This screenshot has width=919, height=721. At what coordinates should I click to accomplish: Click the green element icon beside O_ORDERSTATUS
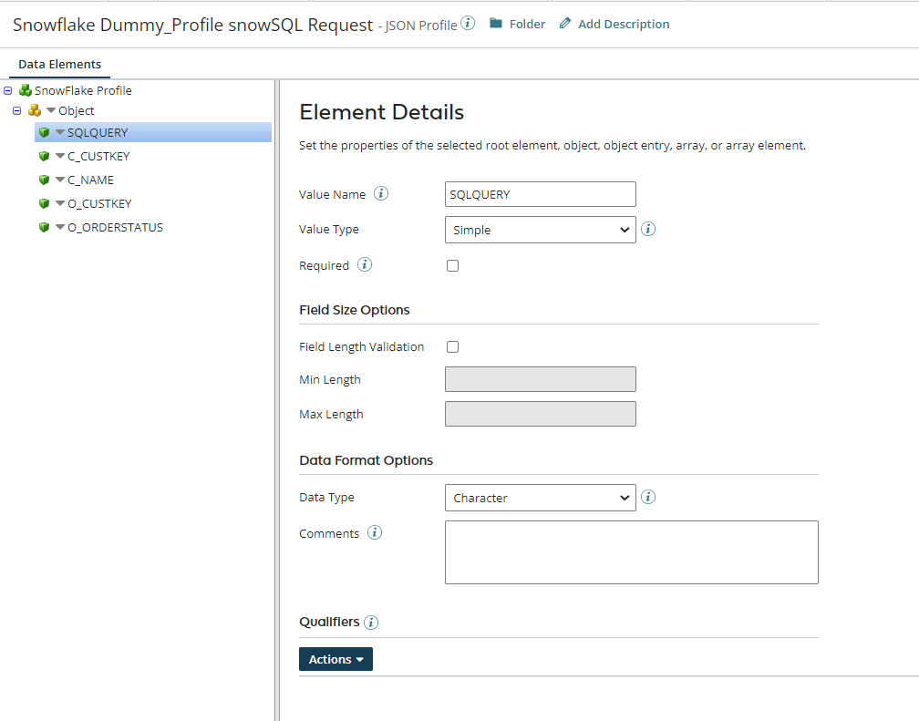pyautogui.click(x=44, y=227)
